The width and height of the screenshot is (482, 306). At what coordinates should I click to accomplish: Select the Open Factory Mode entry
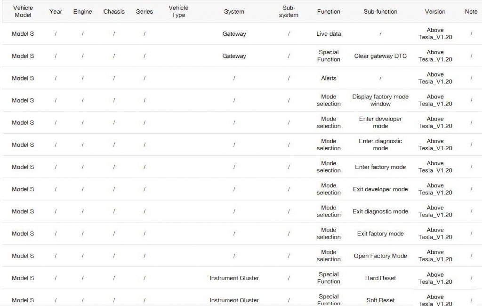pos(380,256)
